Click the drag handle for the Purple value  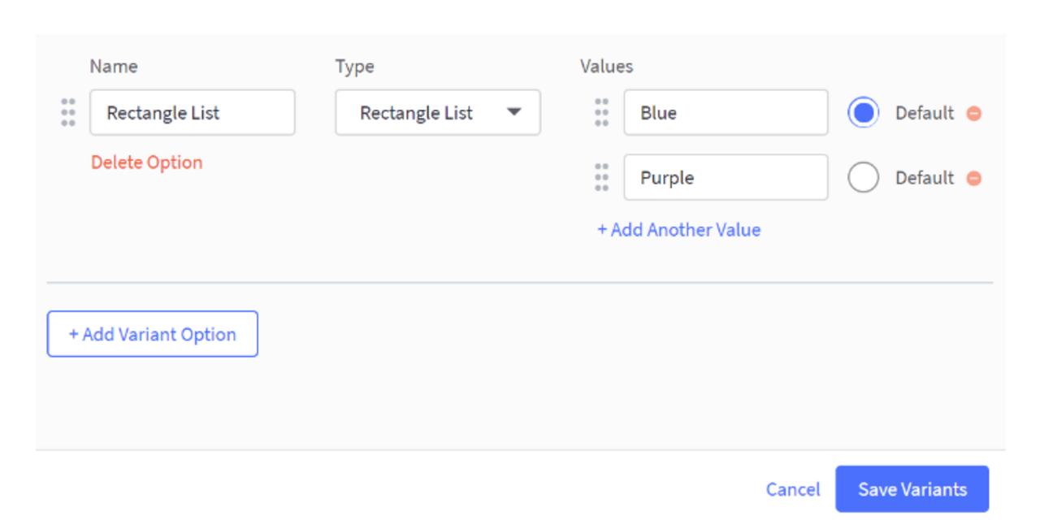point(601,177)
